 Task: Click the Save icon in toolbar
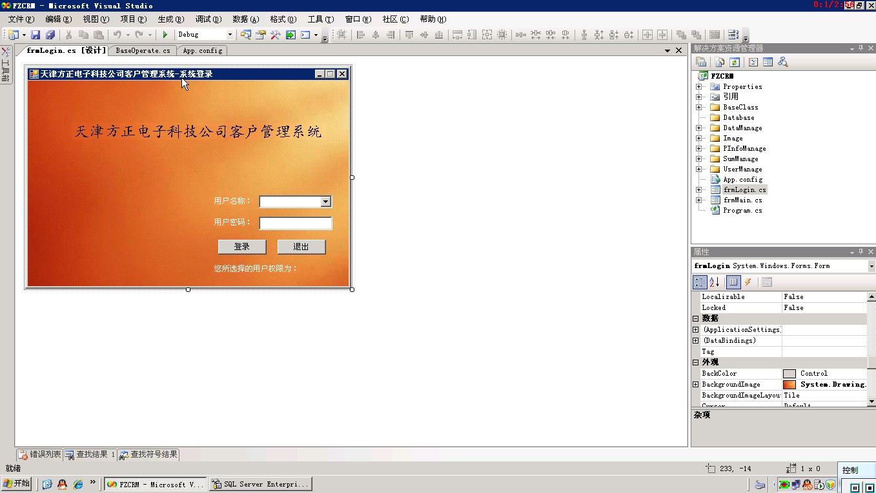tap(36, 35)
